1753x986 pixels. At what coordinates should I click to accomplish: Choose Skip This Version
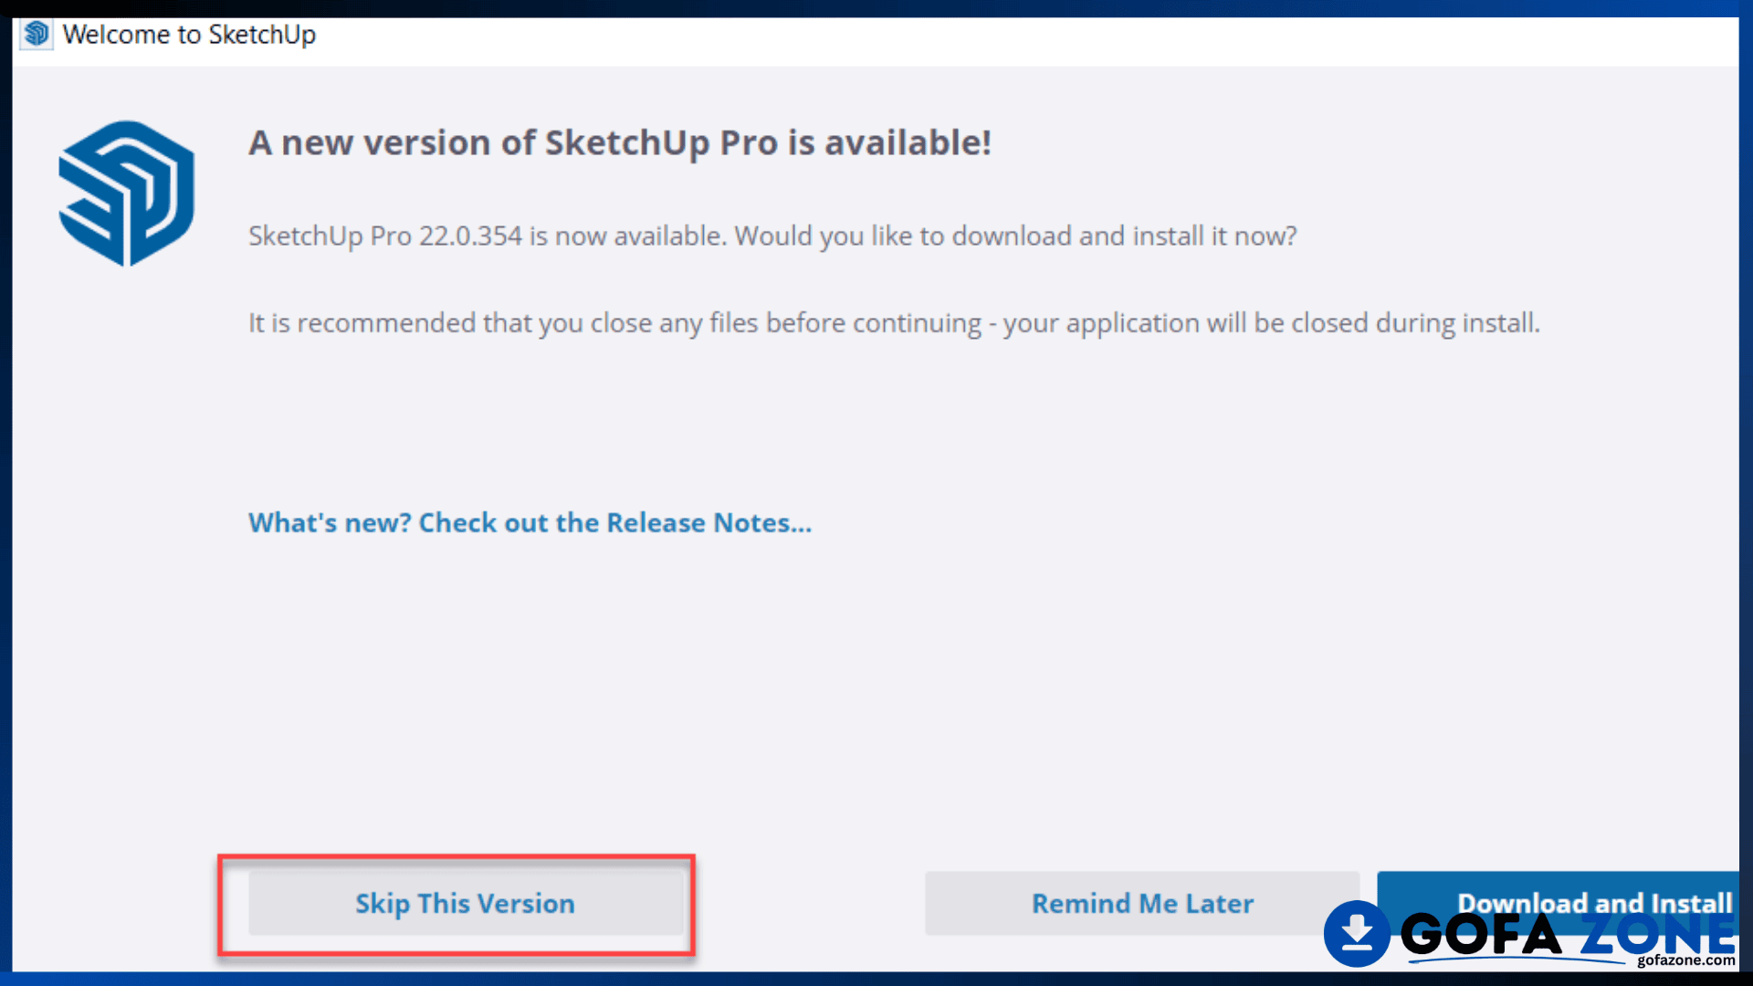[466, 903]
